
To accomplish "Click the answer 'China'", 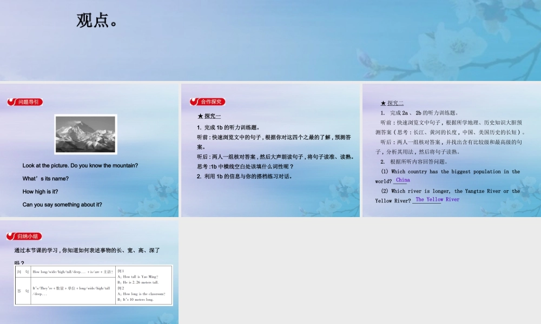I will click(403, 180).
